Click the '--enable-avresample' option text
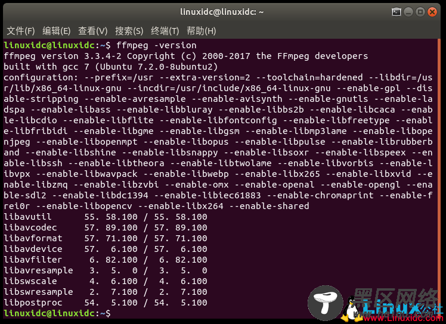This screenshot has height=324, width=446. point(135,99)
